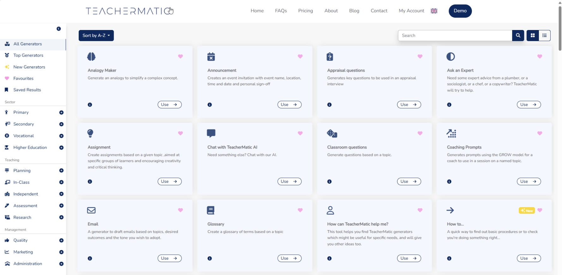Collapse the sidebar with the arrow icon
The width and height of the screenshot is (562, 275).
59,29
